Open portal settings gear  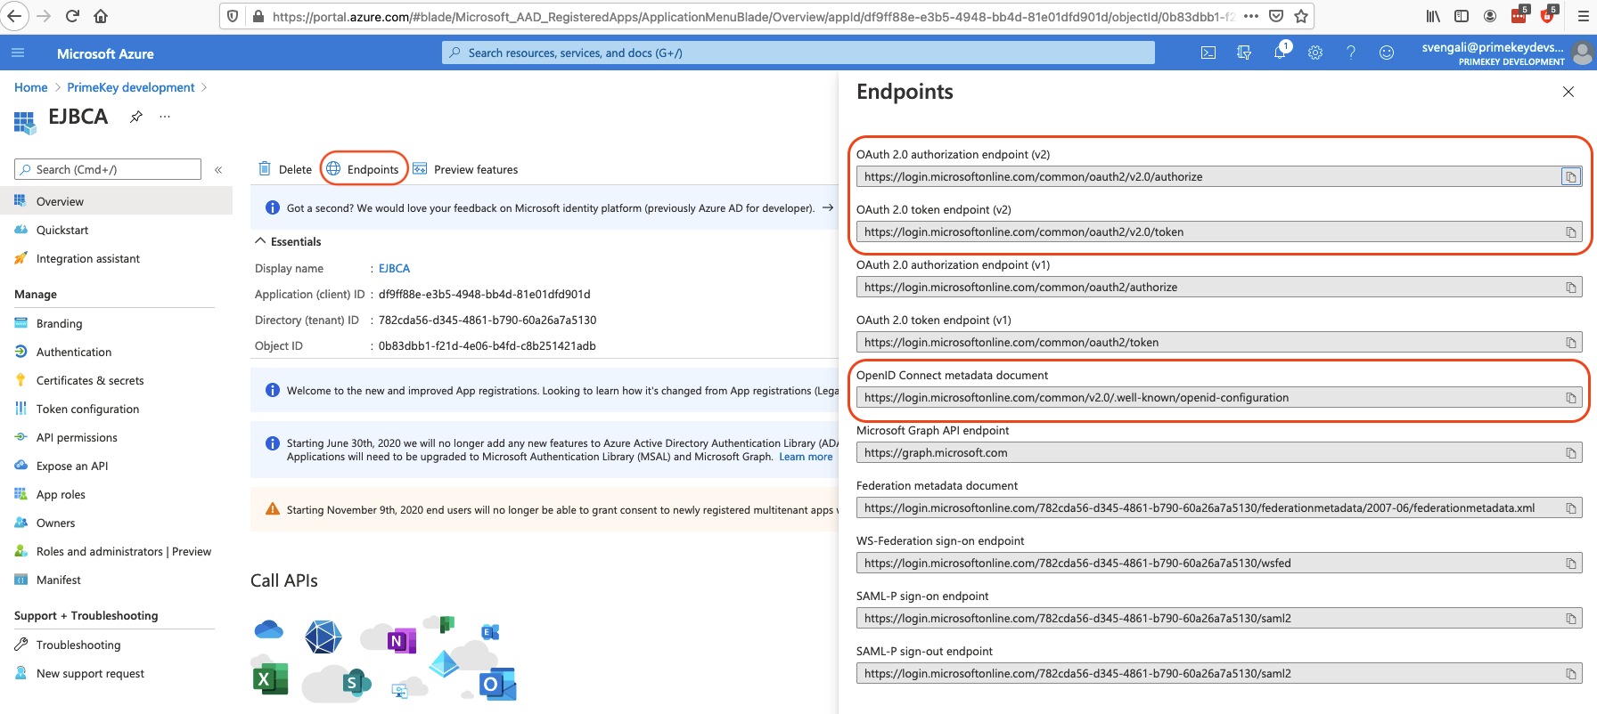point(1315,53)
